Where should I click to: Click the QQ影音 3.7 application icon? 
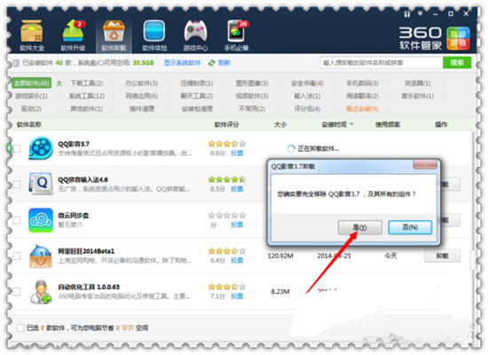[x=41, y=148]
